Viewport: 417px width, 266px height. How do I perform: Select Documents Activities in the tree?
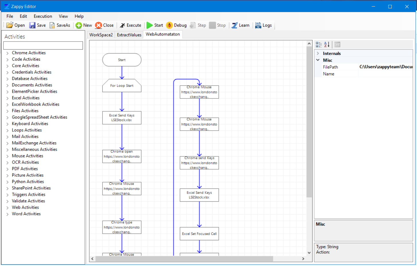click(x=32, y=85)
